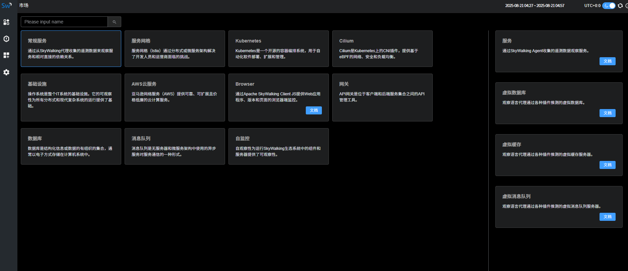Open the time range picker 2025-08-21 04:27
628x271 pixels.
tap(535, 6)
